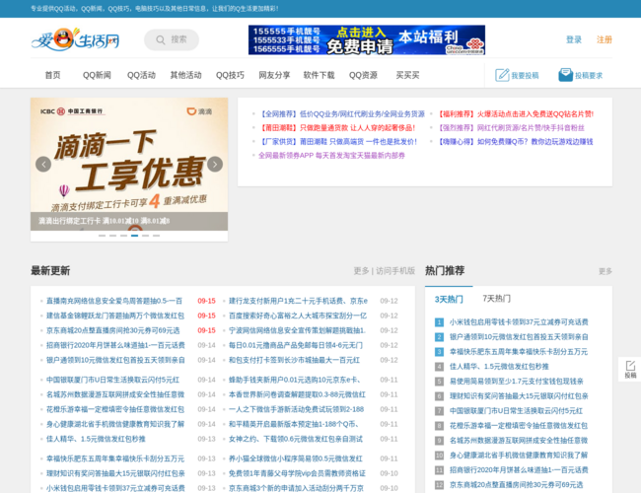Click inside the 搜索 search field

[x=172, y=39]
